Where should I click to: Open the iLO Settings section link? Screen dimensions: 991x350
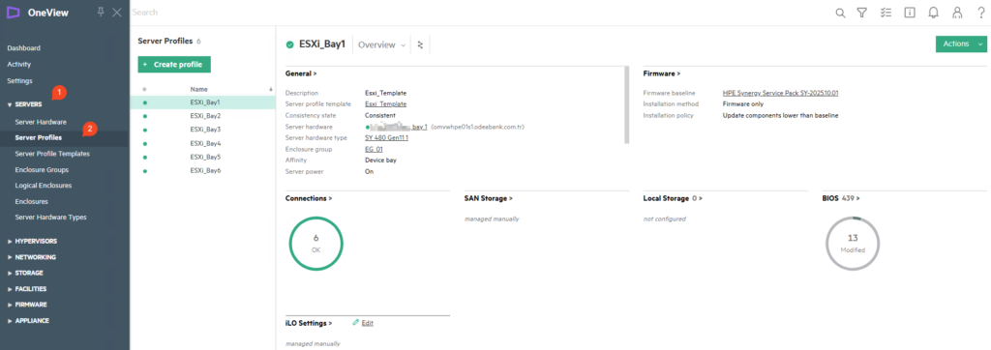309,323
